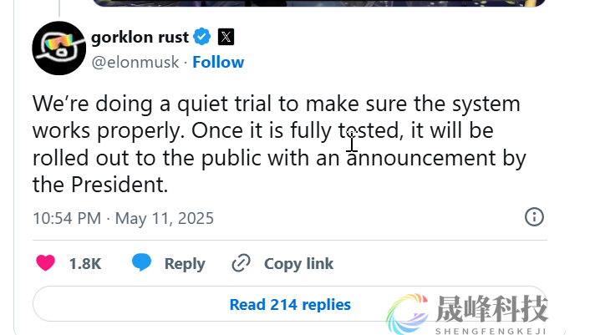Open the post info circle icon
Viewport: 595px width, 335px height.
pyautogui.click(x=534, y=217)
